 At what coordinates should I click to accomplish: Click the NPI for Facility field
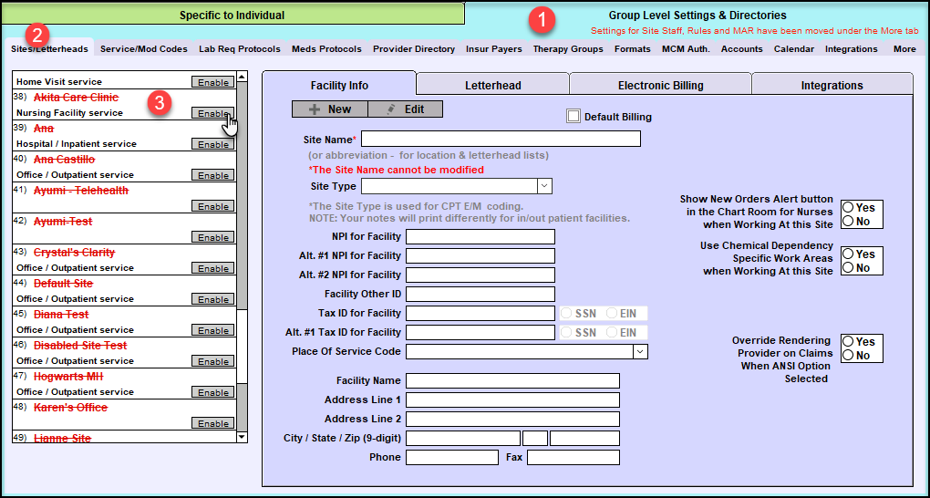pyautogui.click(x=480, y=237)
